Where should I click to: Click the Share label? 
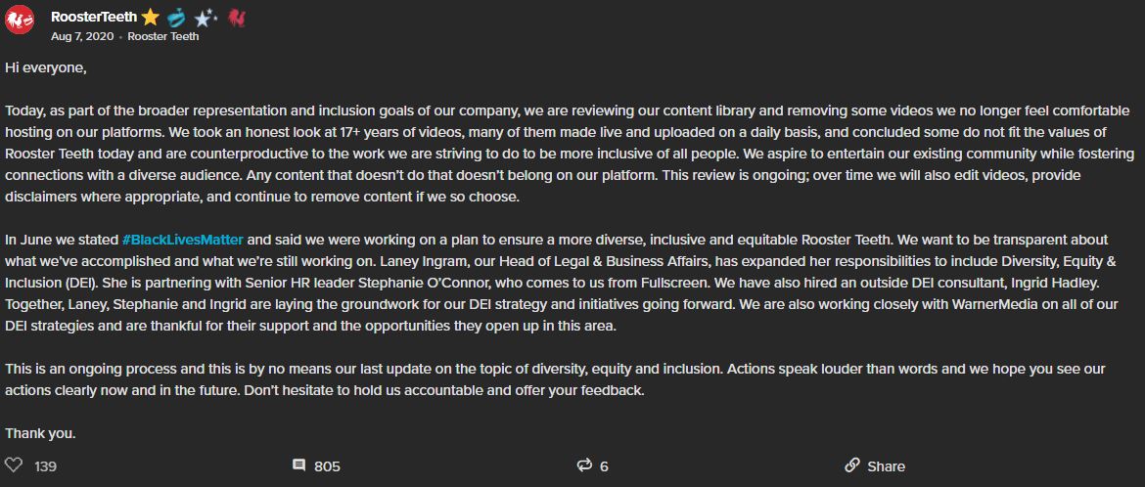(886, 466)
